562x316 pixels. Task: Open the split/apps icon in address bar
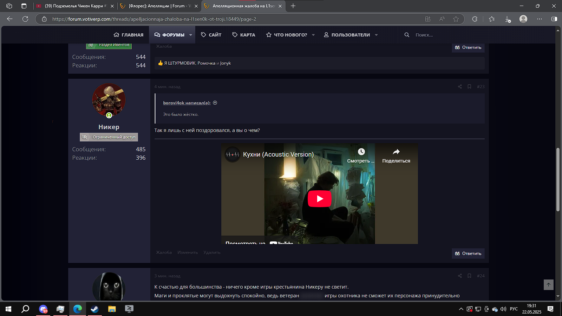tap(428, 19)
